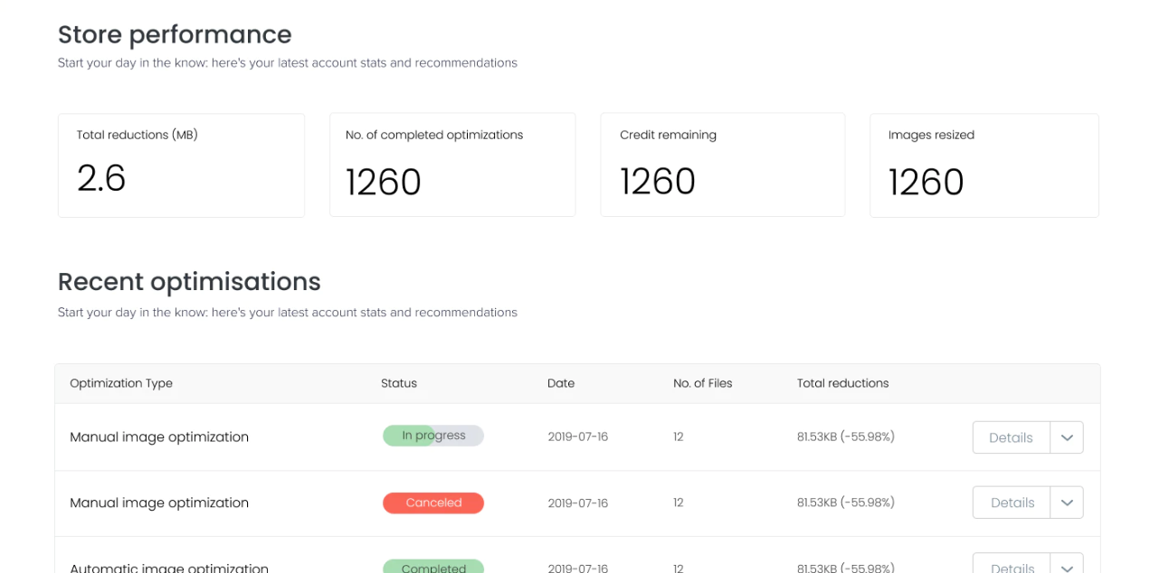
Task: Click the Details button on the In progress row
Action: pyautogui.click(x=1010, y=437)
